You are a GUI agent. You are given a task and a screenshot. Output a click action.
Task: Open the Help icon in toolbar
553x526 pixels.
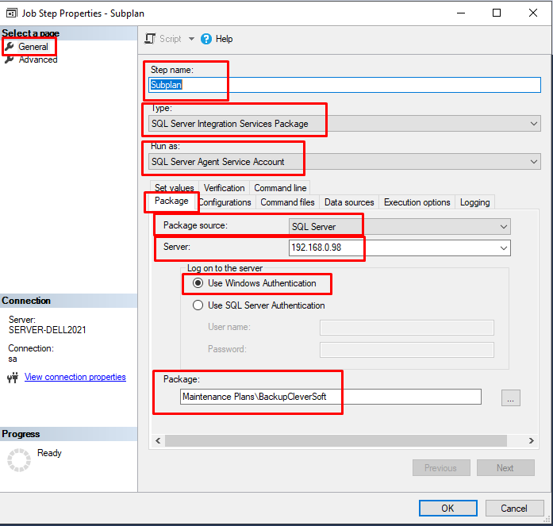tap(206, 39)
